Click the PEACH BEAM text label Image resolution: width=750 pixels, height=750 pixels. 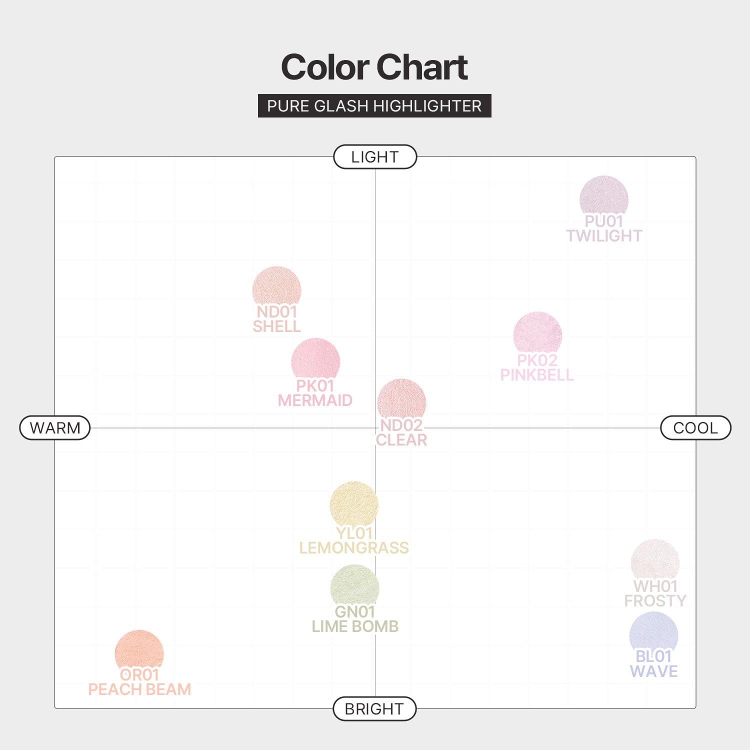[139, 689]
